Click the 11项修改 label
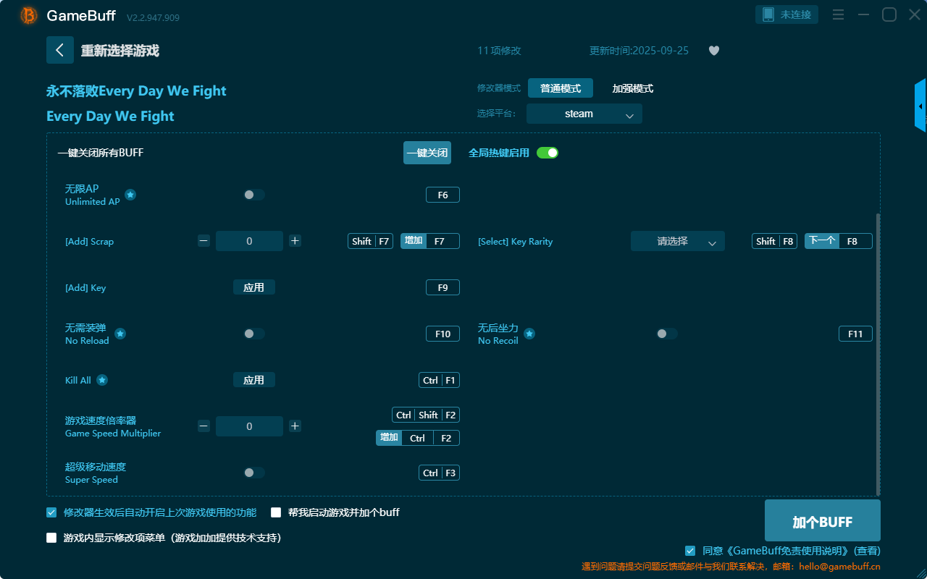 499,51
